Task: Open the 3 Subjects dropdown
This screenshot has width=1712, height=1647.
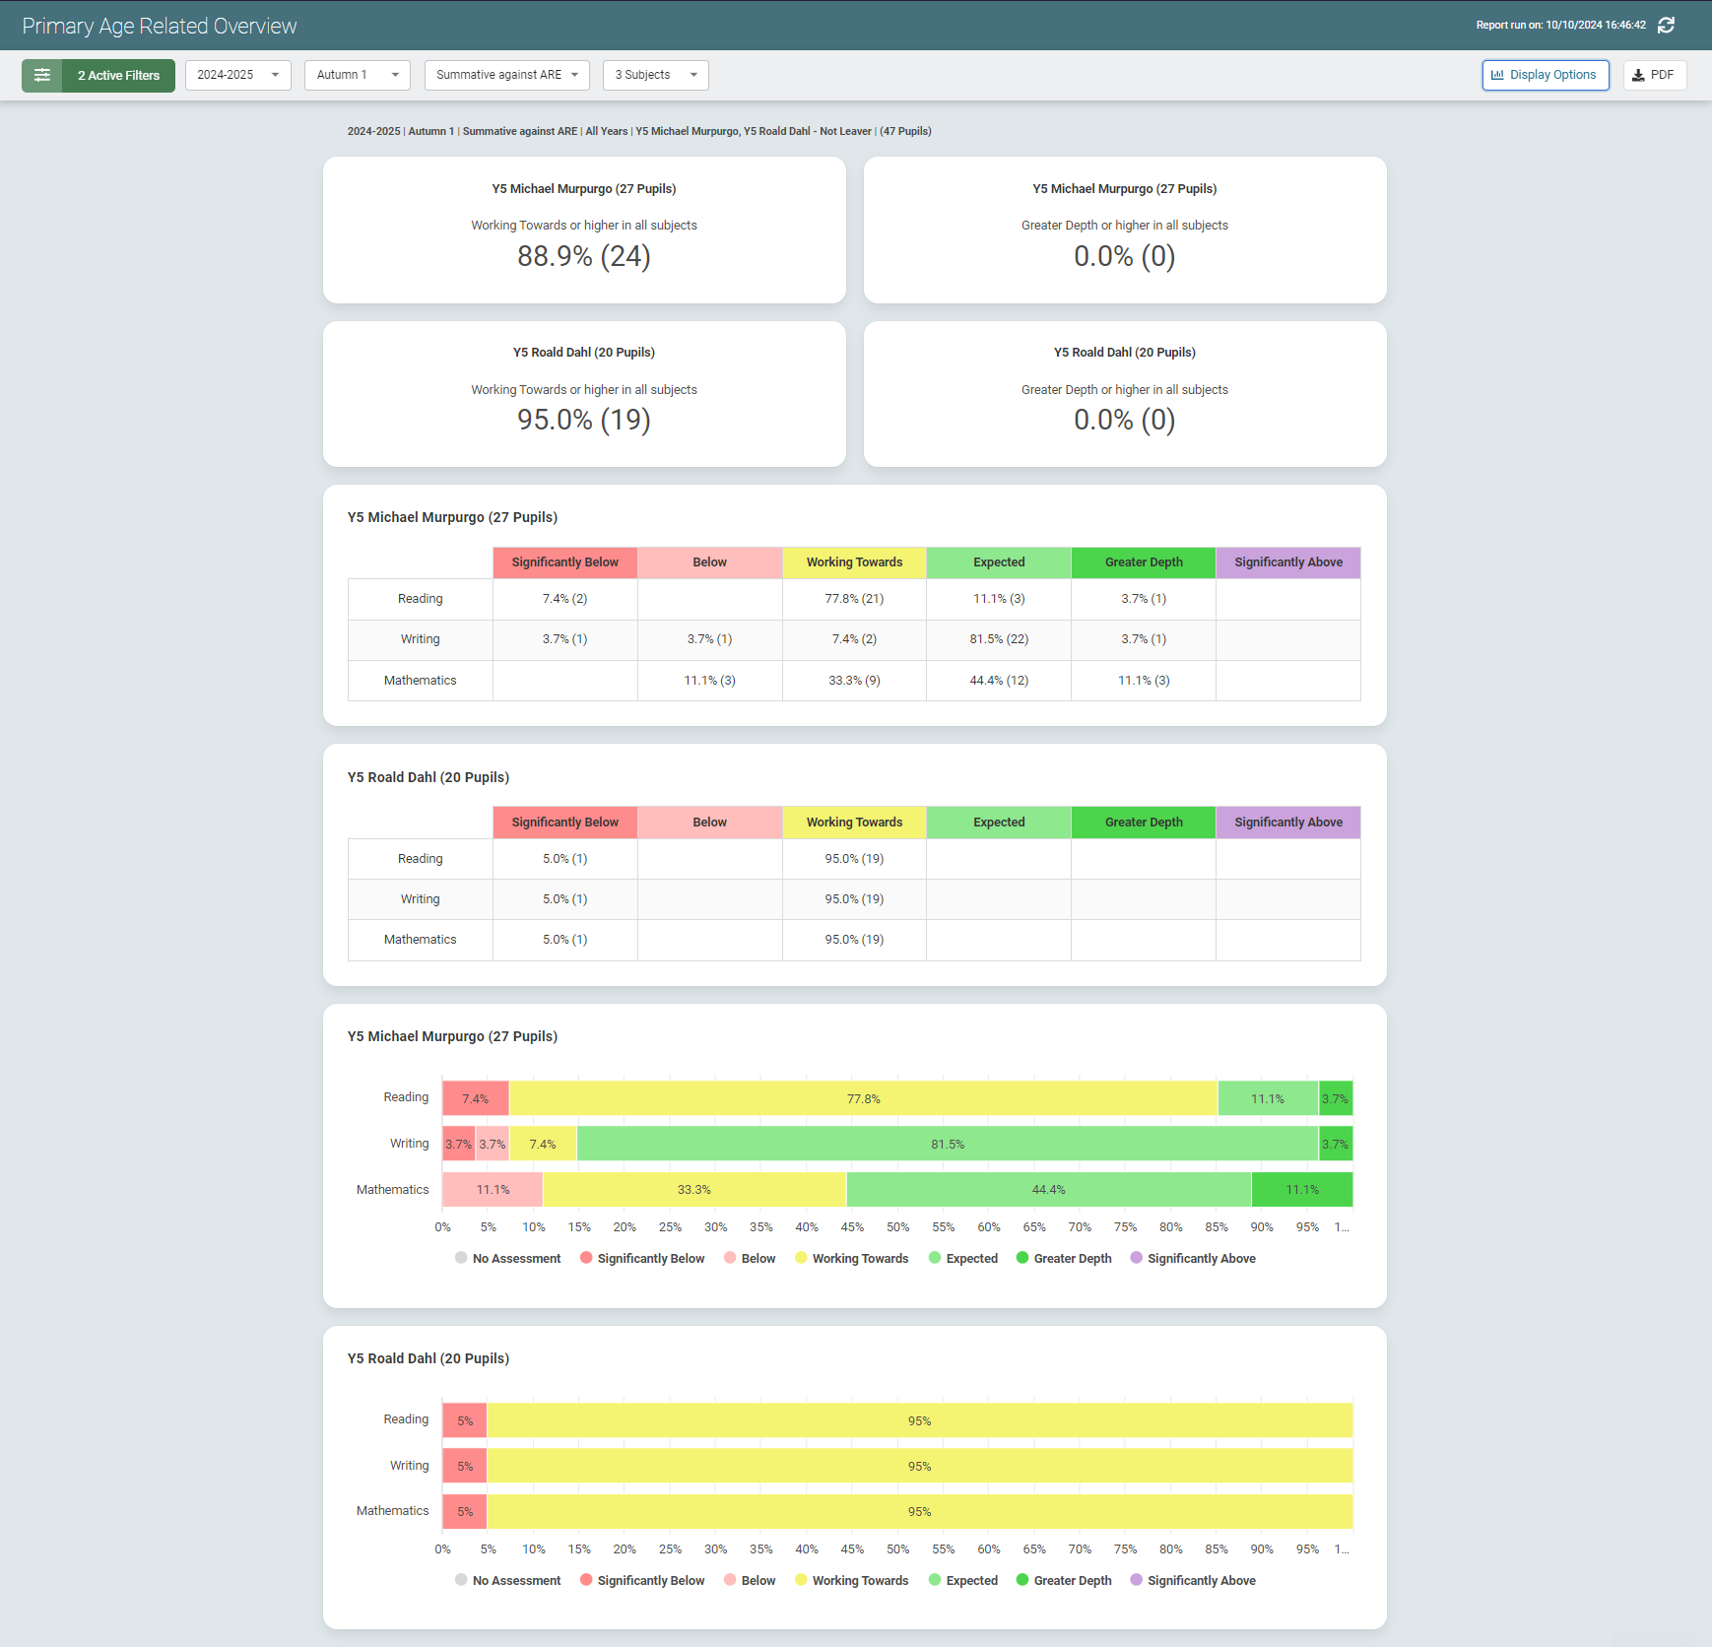Action: click(655, 75)
